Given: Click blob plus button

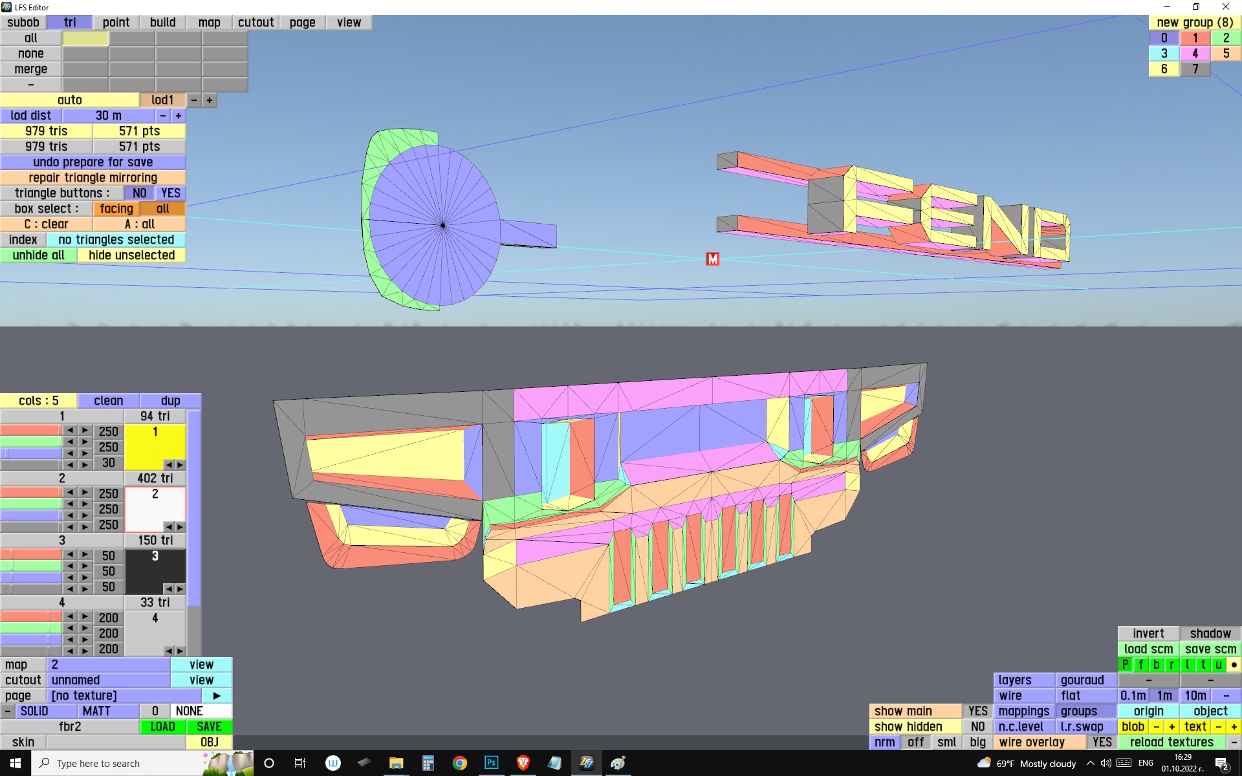Looking at the screenshot, I should [1171, 727].
